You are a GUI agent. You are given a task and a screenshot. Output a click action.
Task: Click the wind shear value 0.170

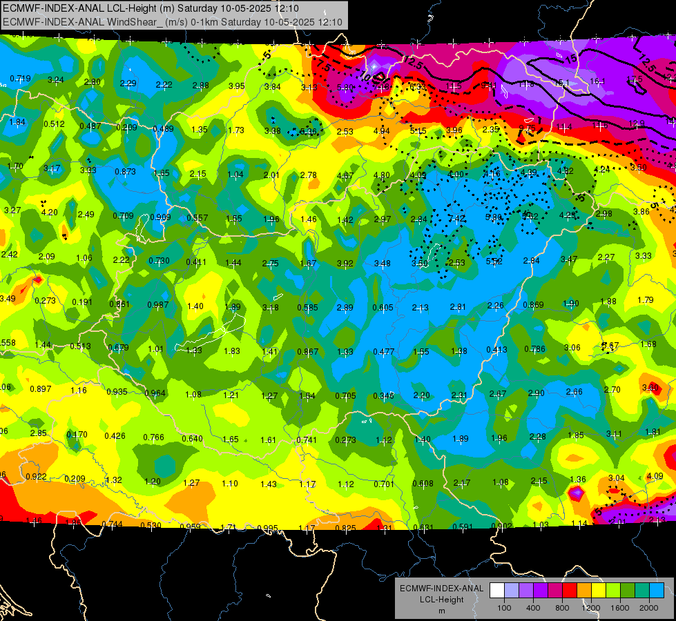coord(77,435)
